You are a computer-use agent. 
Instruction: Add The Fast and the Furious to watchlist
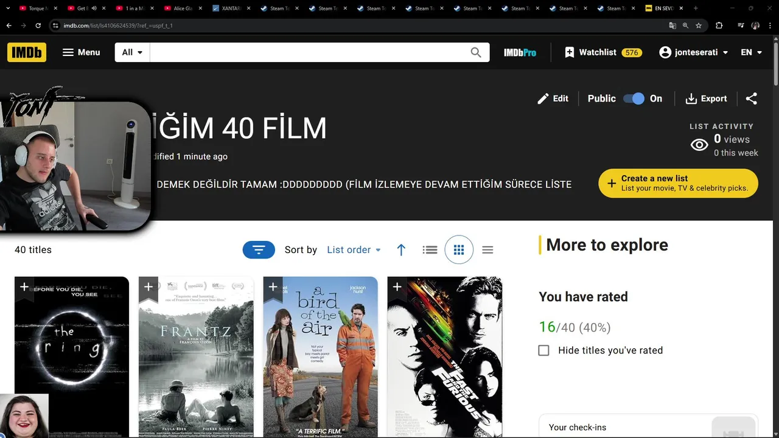pyautogui.click(x=397, y=287)
